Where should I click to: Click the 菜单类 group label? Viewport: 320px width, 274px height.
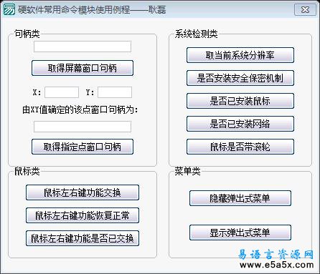click(x=187, y=171)
